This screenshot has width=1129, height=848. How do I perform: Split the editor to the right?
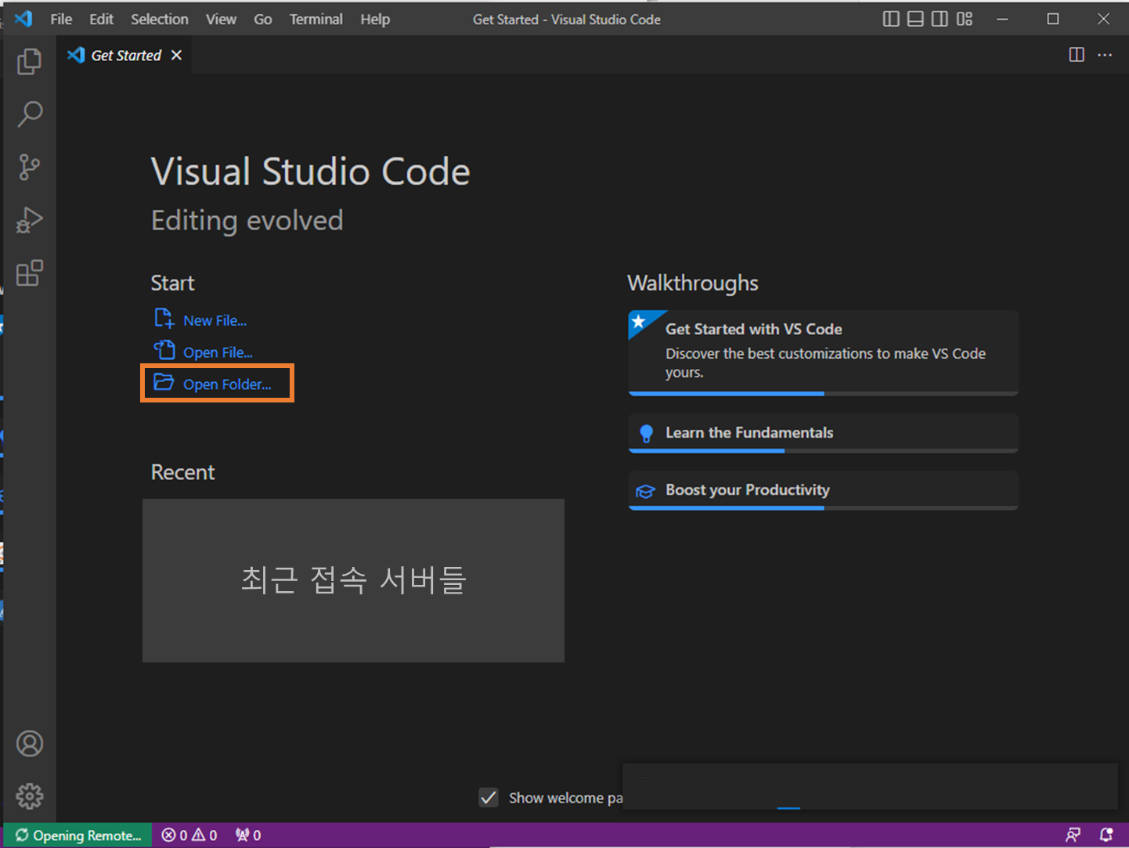point(1077,55)
